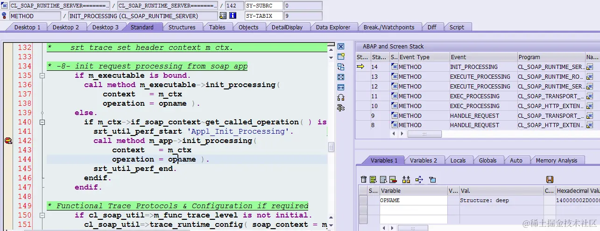Open the DetailDisplay tab

(287, 27)
